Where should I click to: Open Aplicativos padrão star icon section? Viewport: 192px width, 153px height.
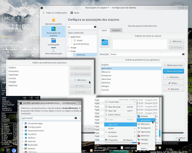coord(53,20)
